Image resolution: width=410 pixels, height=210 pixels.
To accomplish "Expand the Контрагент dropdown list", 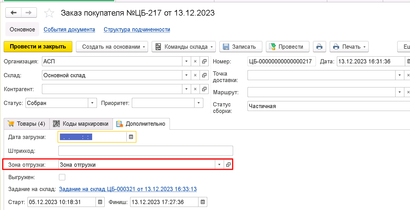I will (x=186, y=89).
